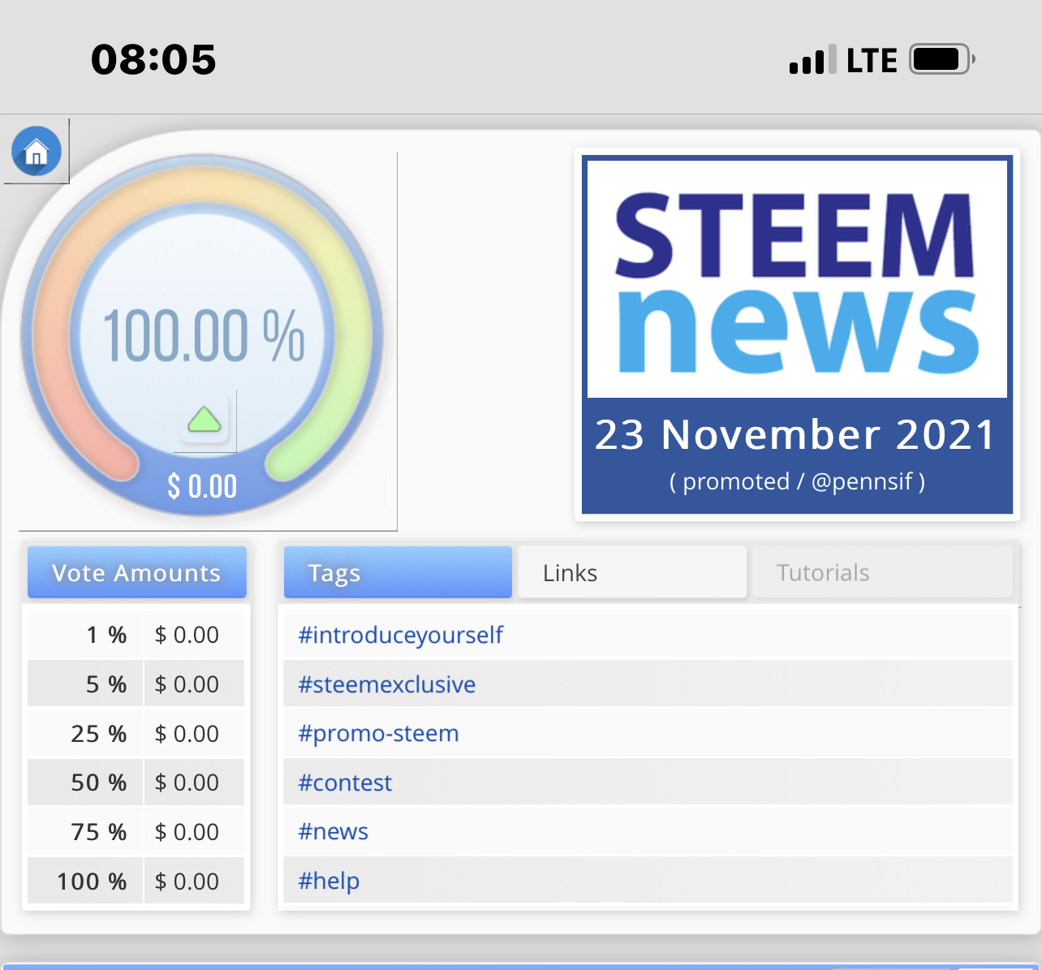Click the 100.00 % voting power gauge
This screenshot has width=1042, height=970.
coord(203,334)
